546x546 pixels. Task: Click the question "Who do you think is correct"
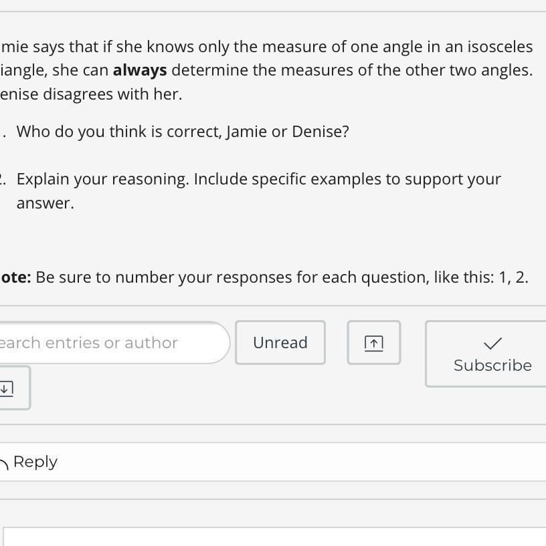pyautogui.click(x=119, y=132)
